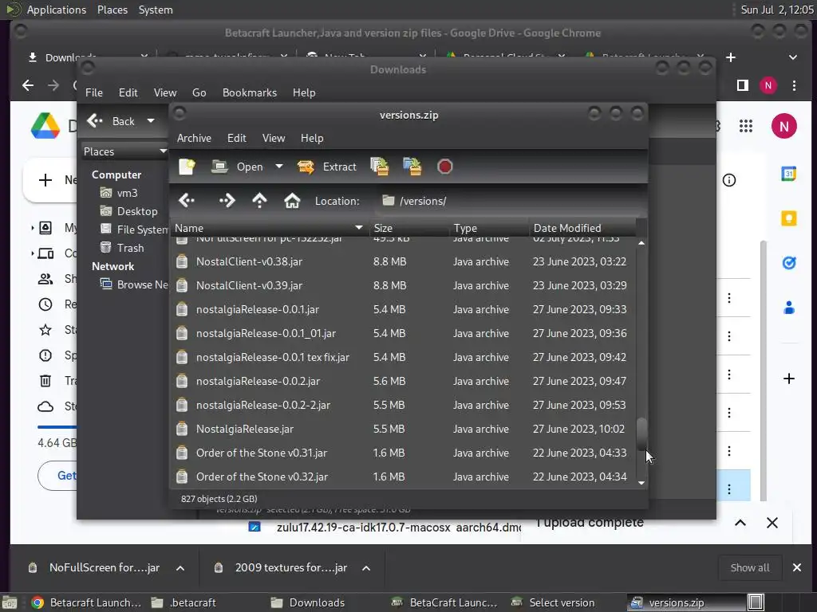Click the Back button in Downloads window
This screenshot has height=612, width=817.
111,121
